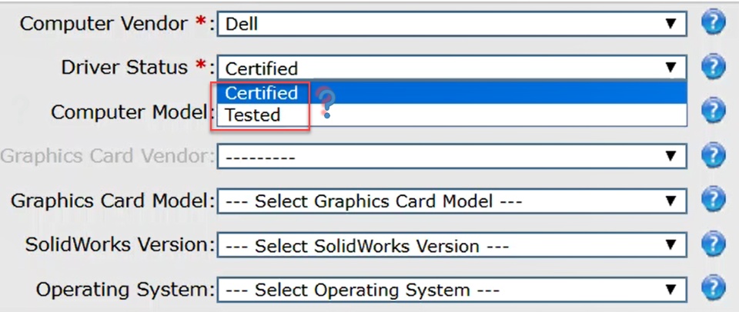Open the Computer Vendor dropdown showing Dell
The height and width of the screenshot is (312, 739).
point(451,24)
